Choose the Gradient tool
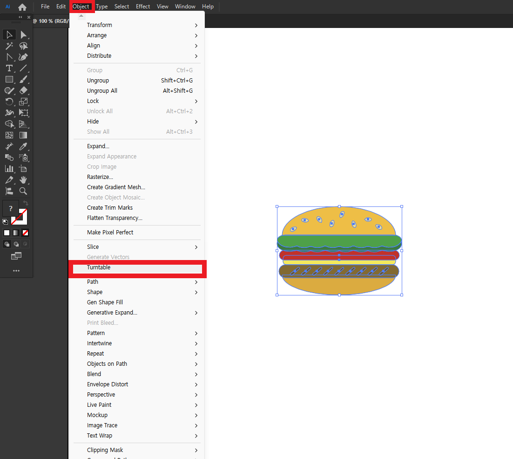Image resolution: width=513 pixels, height=459 pixels. click(x=23, y=135)
